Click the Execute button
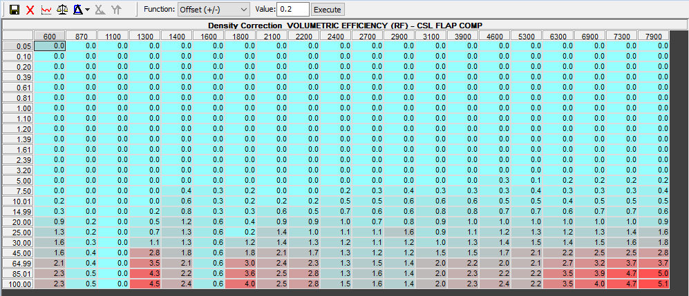The image size is (689, 296). (328, 10)
